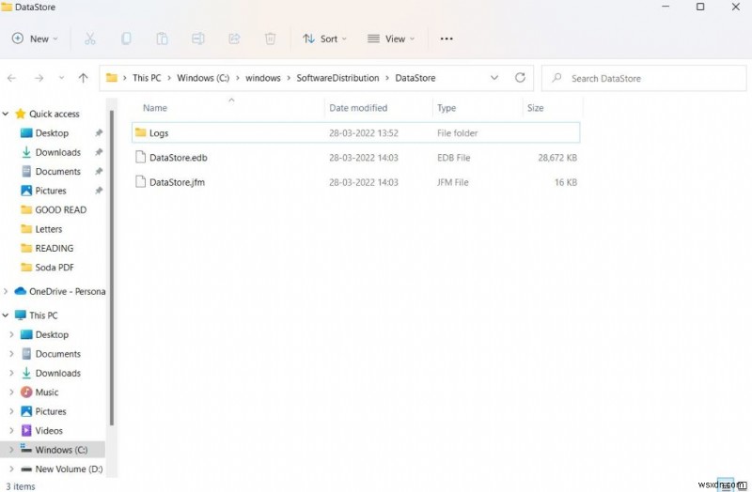The height and width of the screenshot is (492, 752).
Task: Open GOOD READ in Quick access
Action: 60,209
